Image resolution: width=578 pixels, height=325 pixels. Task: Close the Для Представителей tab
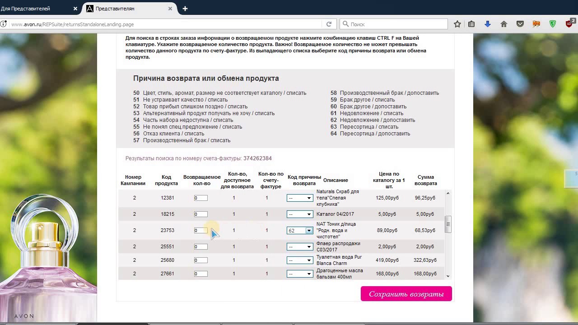click(75, 9)
